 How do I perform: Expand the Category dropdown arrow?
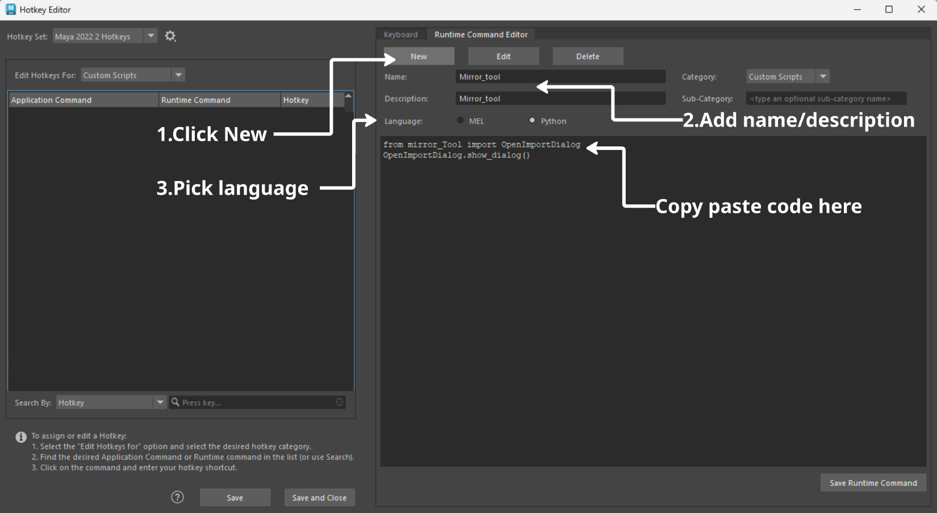click(823, 77)
